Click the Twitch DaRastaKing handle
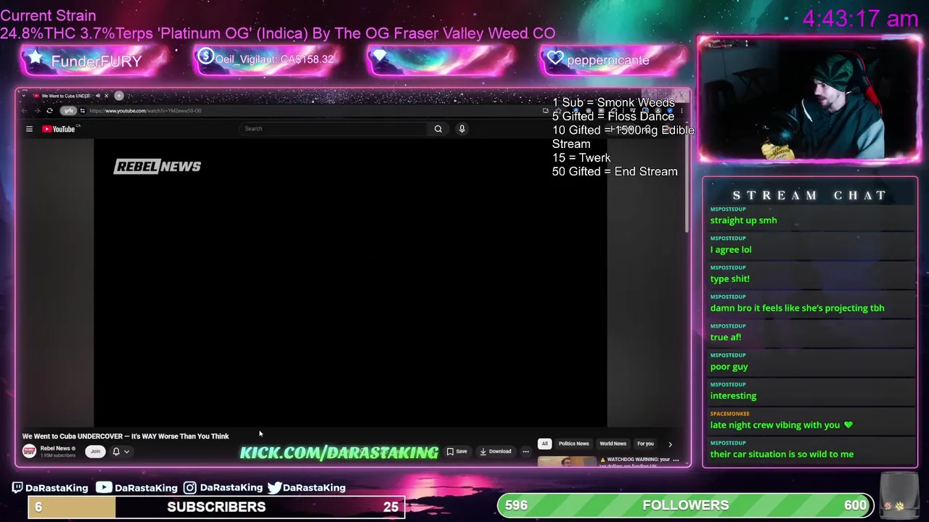929x522 pixels. coord(50,488)
